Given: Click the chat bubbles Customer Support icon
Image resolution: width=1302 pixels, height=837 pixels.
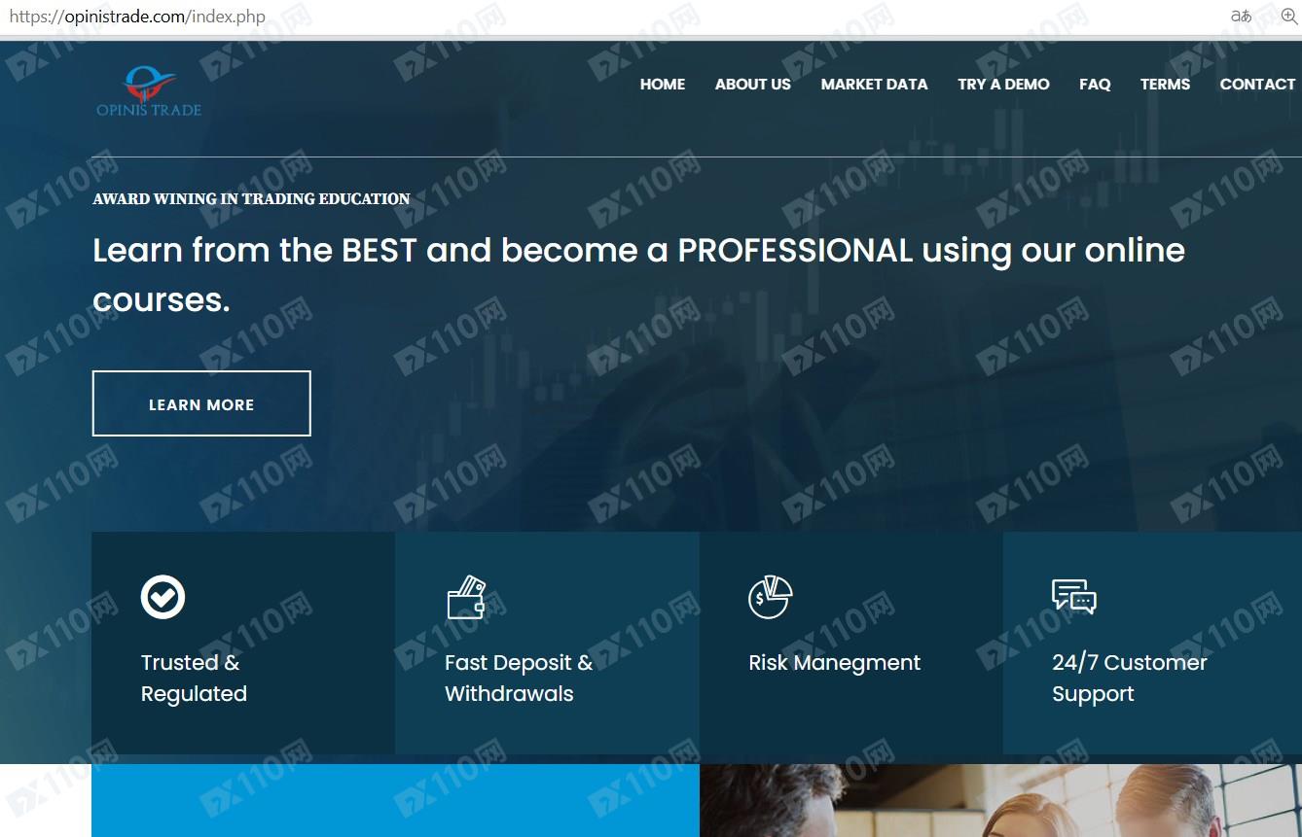Looking at the screenshot, I should 1073,597.
